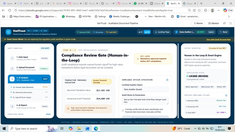Click the taskbar search box
Screen dimensions: 235x132
click(x=33, y=129)
